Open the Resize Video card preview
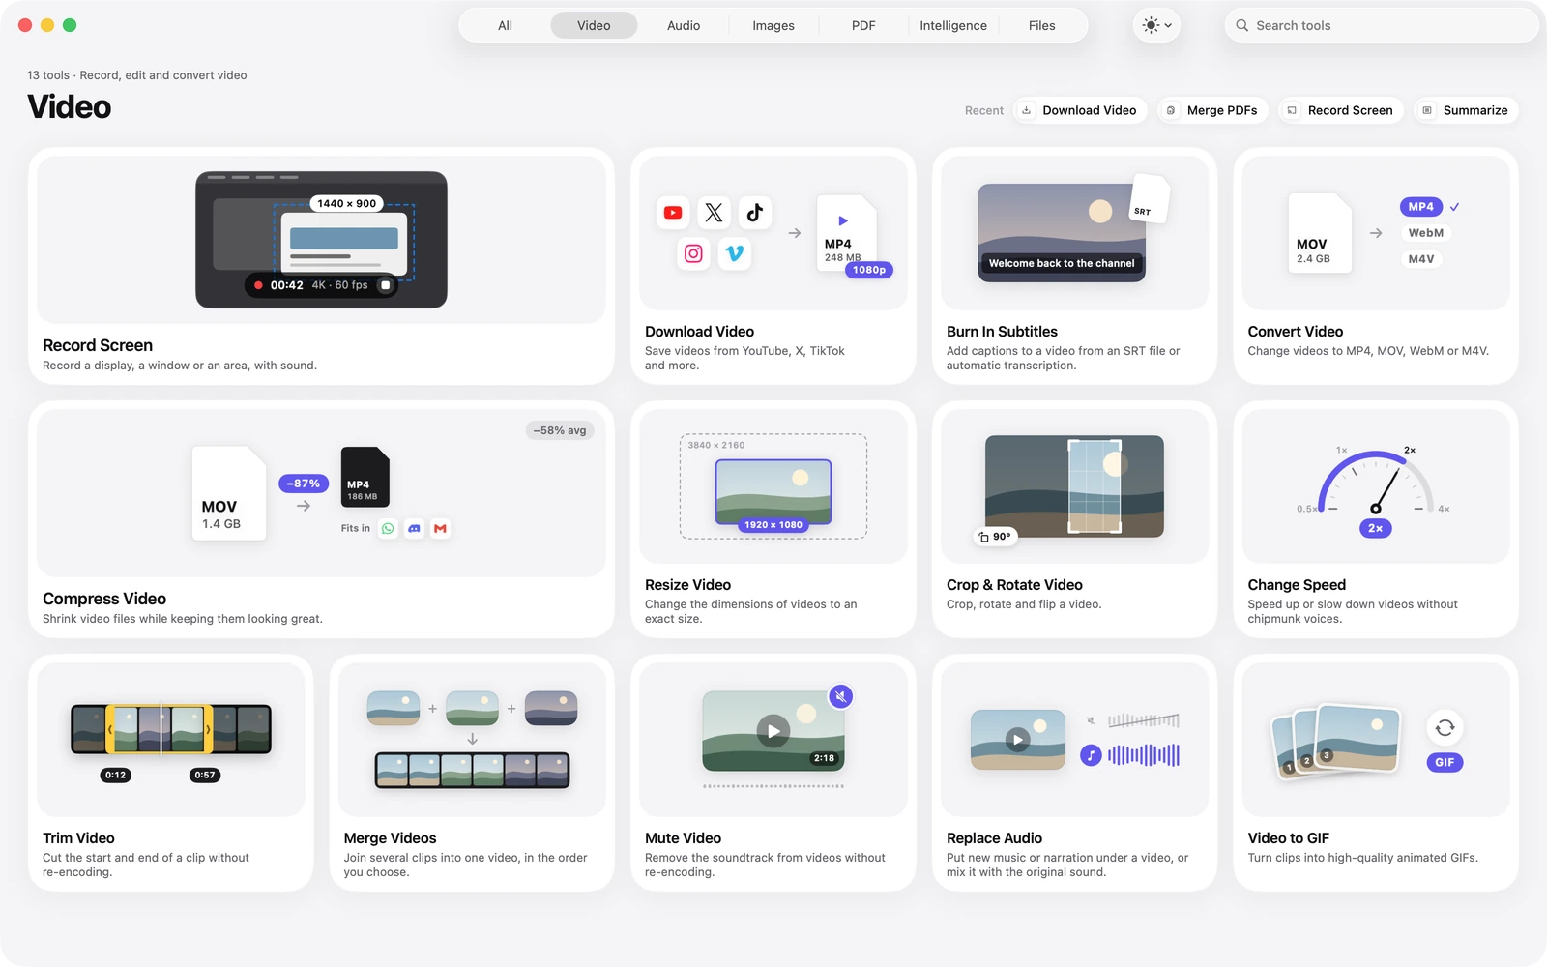This screenshot has width=1547, height=967. [773, 485]
